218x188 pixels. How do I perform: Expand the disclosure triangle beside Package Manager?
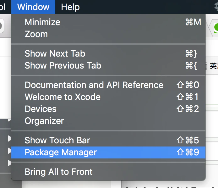tap(9, 151)
